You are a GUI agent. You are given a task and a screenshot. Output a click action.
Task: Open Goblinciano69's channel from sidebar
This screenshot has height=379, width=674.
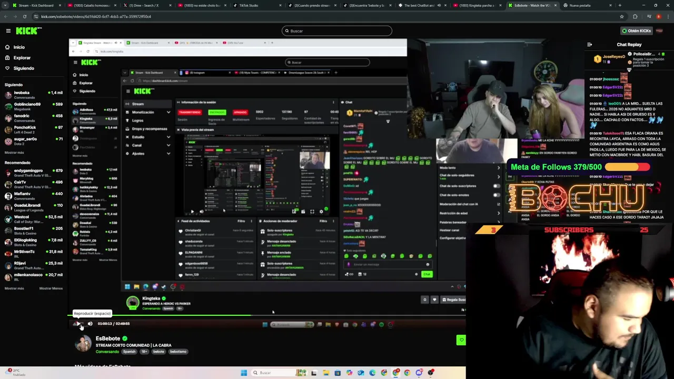pyautogui.click(x=34, y=106)
